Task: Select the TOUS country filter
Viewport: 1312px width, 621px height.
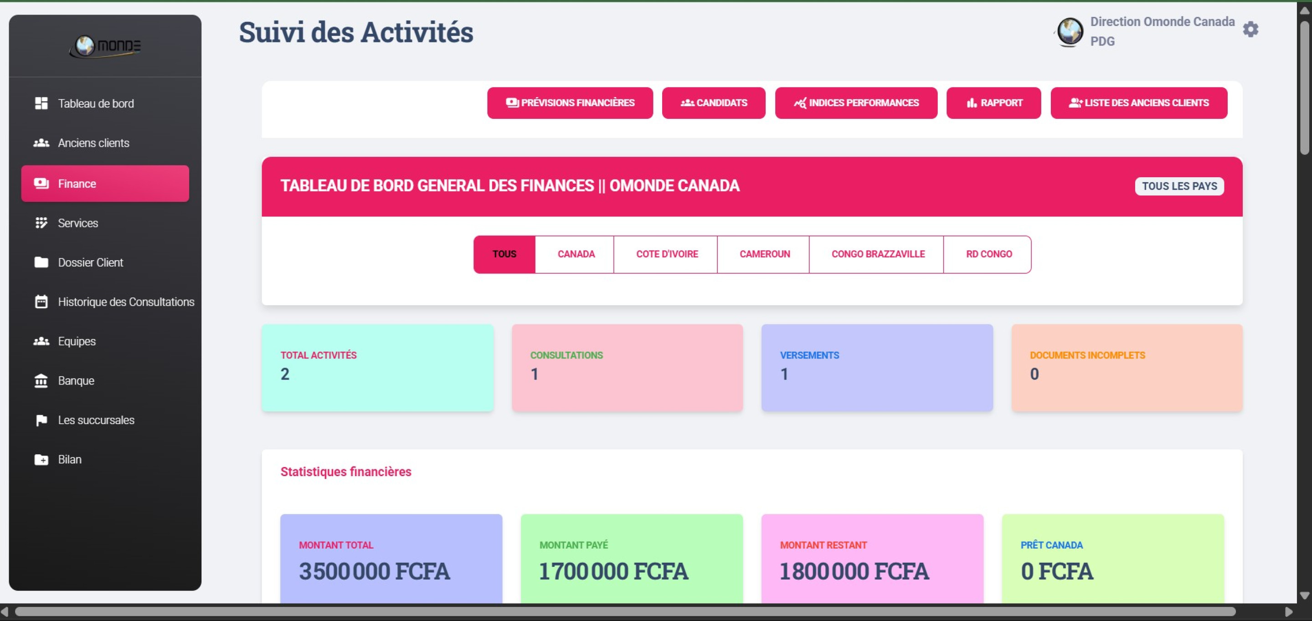Action: coord(504,254)
